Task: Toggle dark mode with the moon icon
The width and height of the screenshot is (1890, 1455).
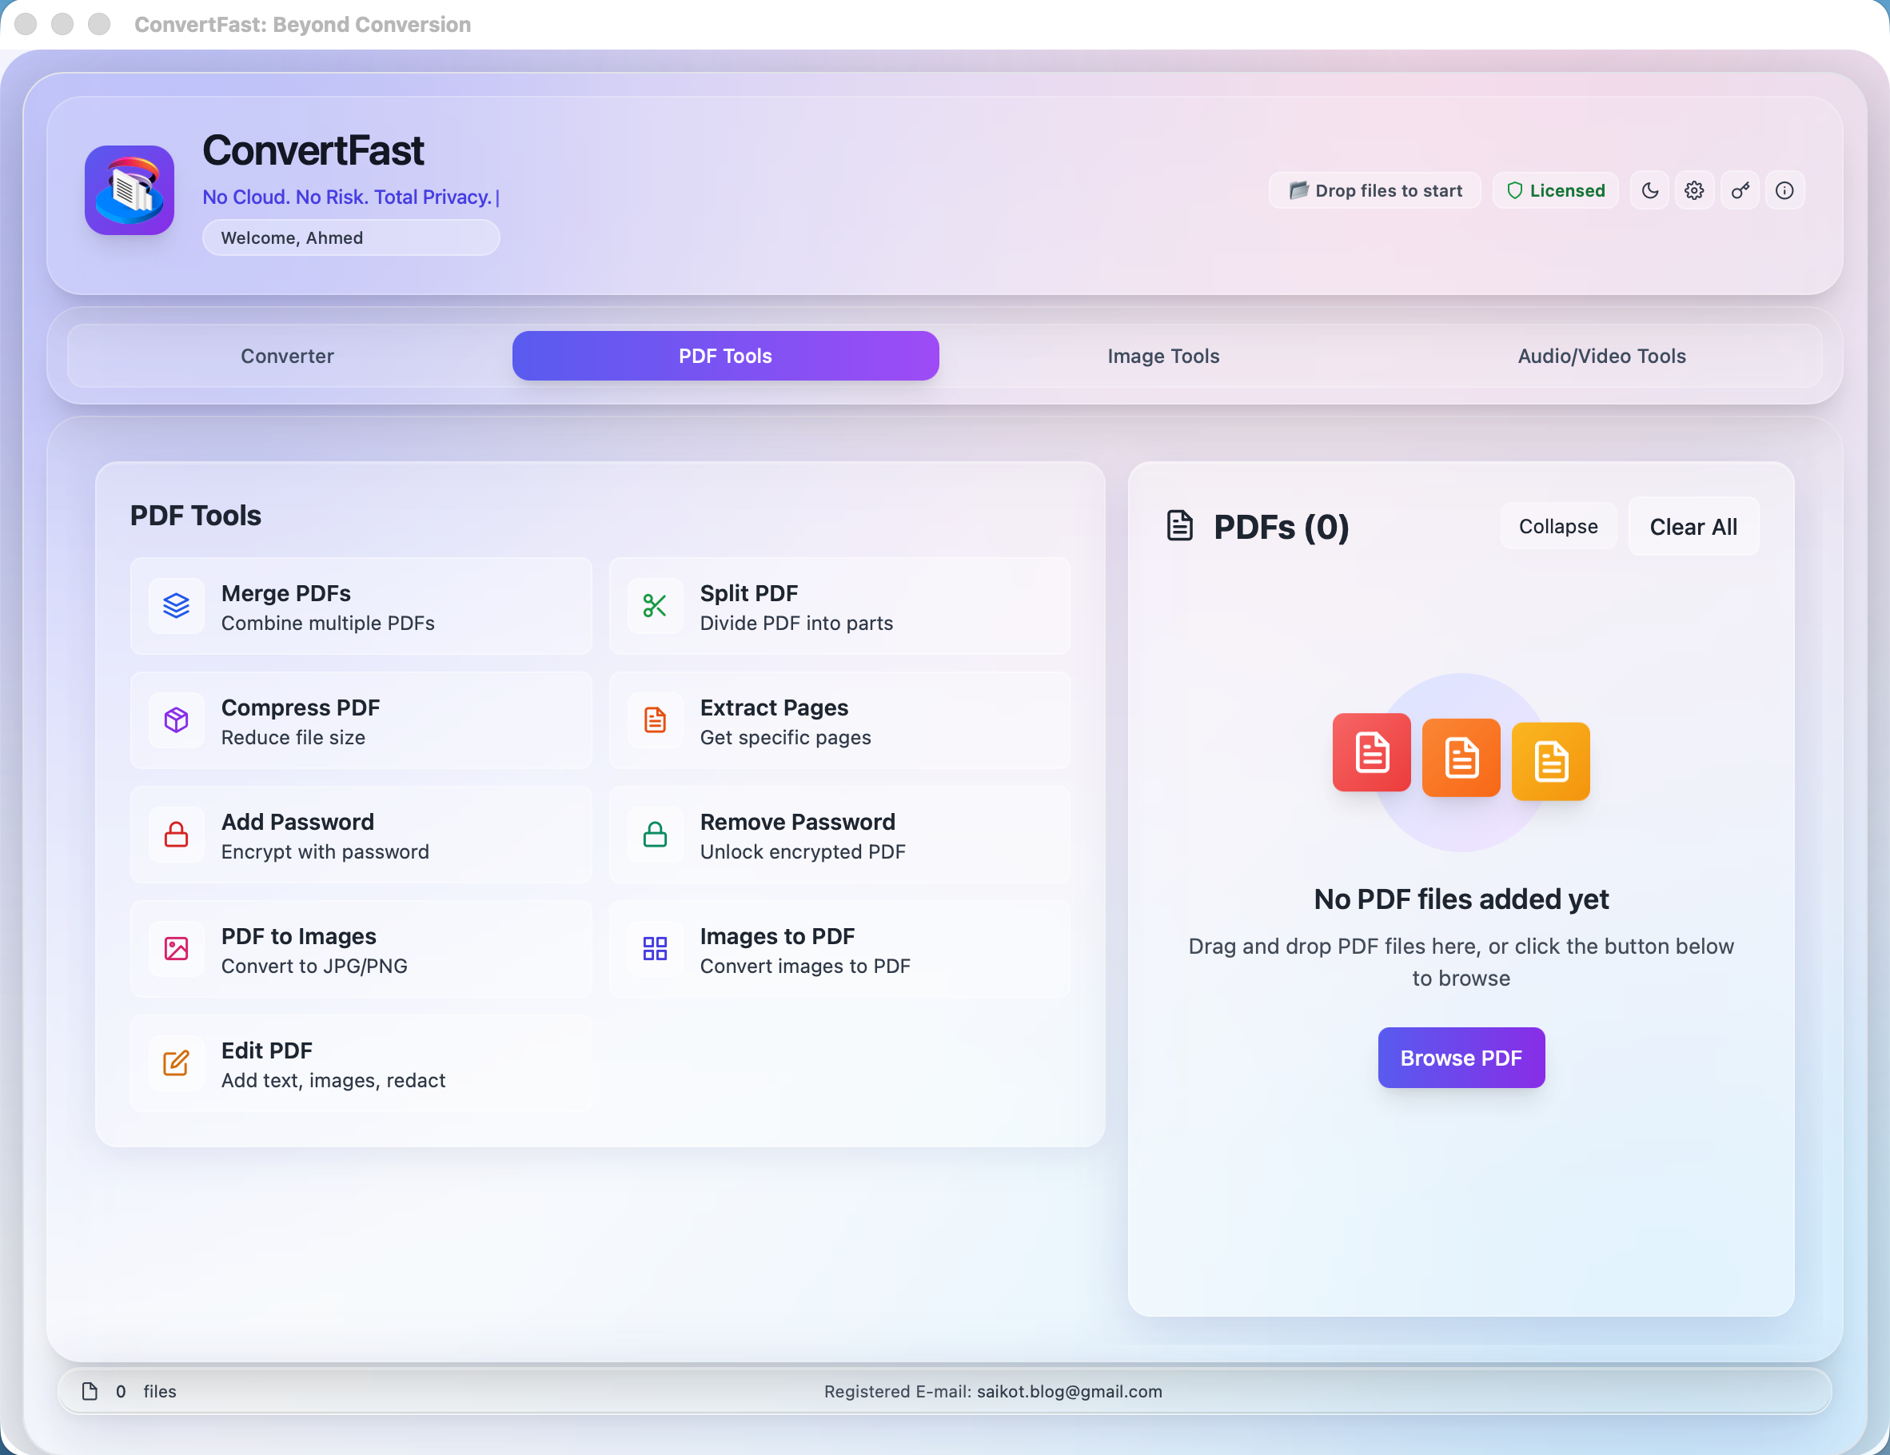Action: click(x=1649, y=190)
